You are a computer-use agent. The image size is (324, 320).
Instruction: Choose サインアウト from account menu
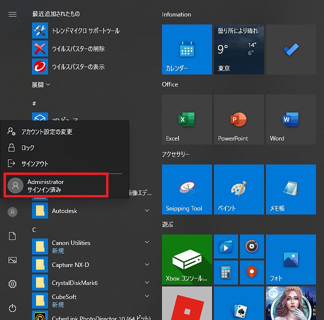click(x=64, y=163)
